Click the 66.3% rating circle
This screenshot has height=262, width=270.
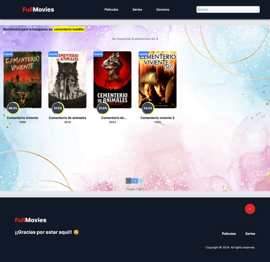13,108
